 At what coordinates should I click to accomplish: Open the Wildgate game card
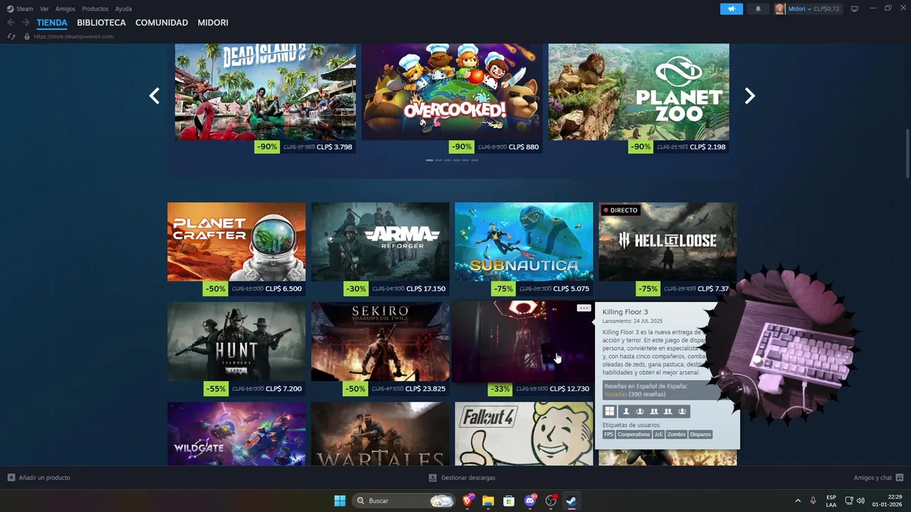[x=236, y=434]
